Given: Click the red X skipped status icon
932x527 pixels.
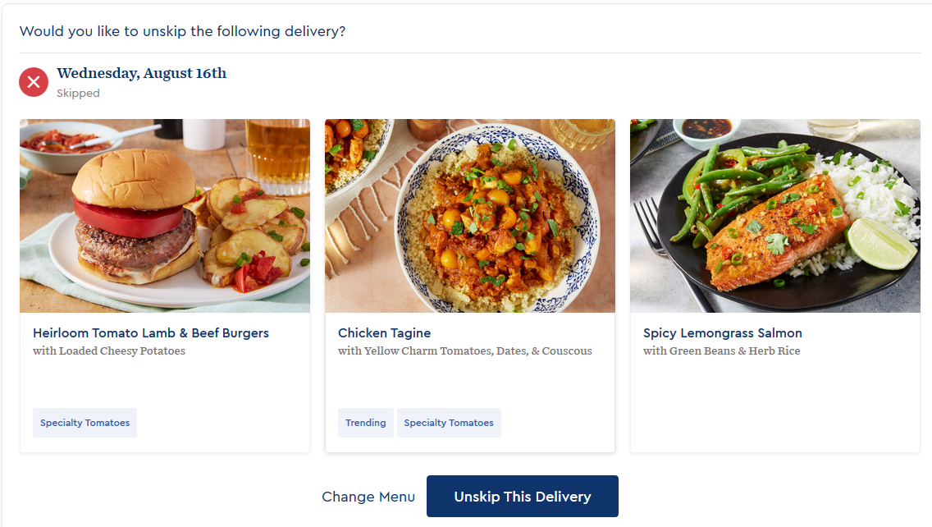Looking at the screenshot, I should [x=33, y=82].
